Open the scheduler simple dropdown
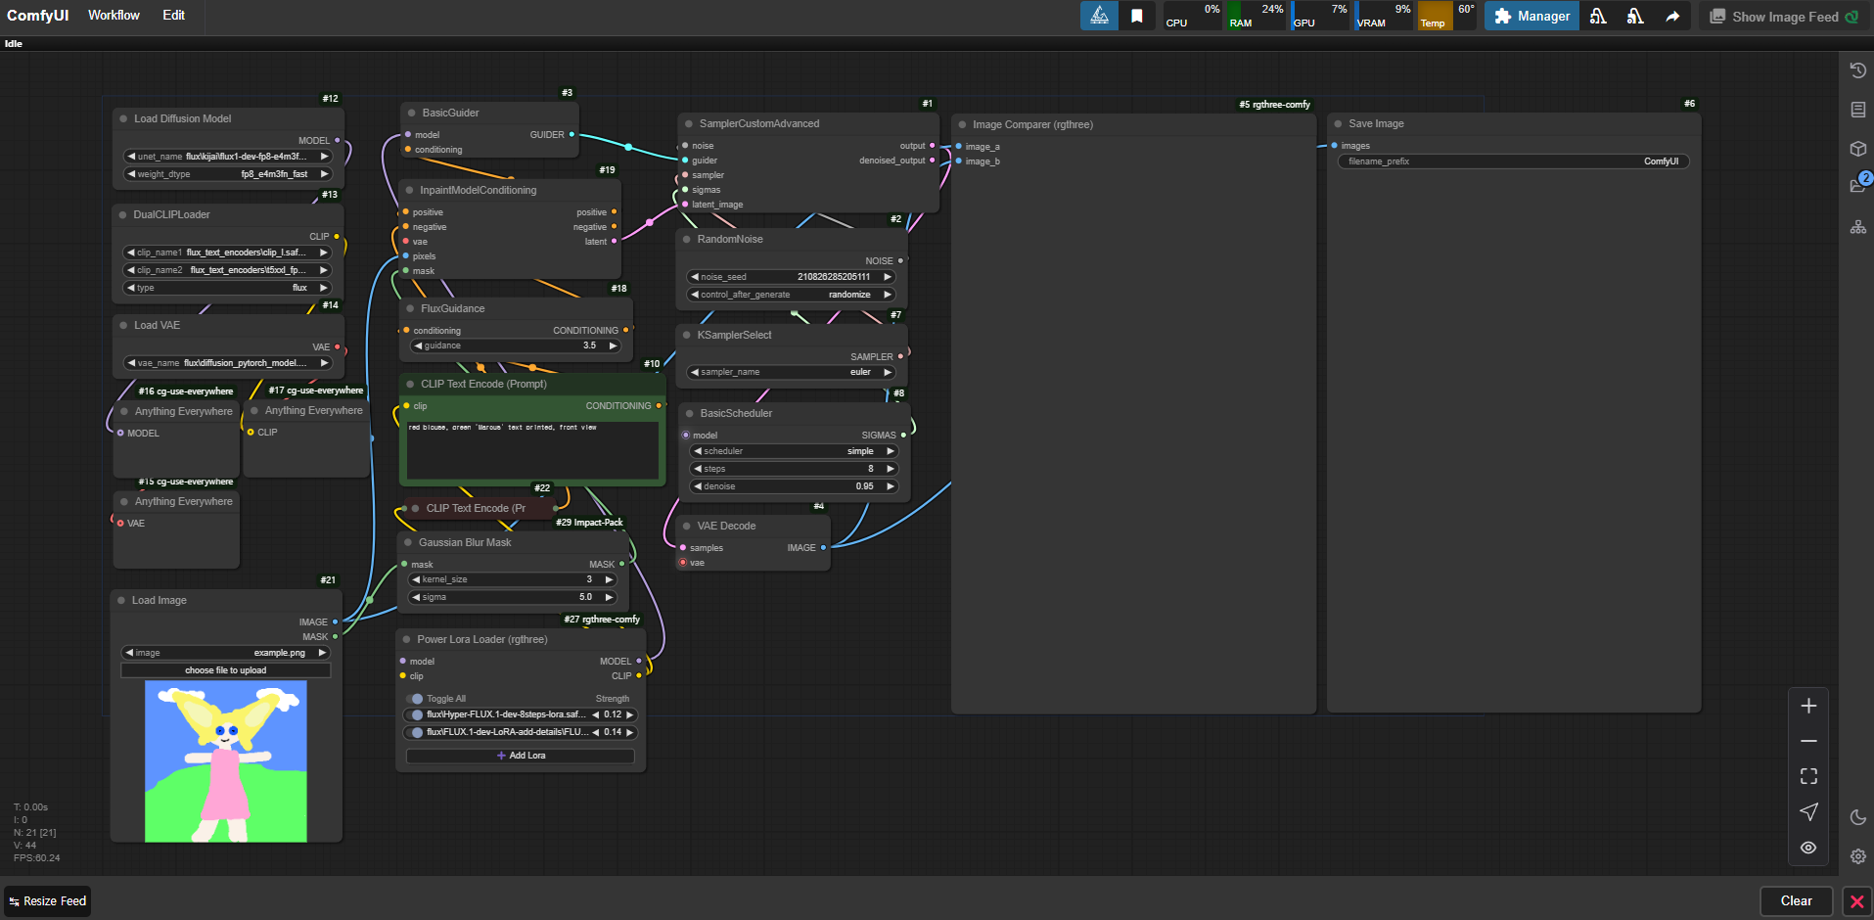This screenshot has width=1874, height=920. pos(793,451)
